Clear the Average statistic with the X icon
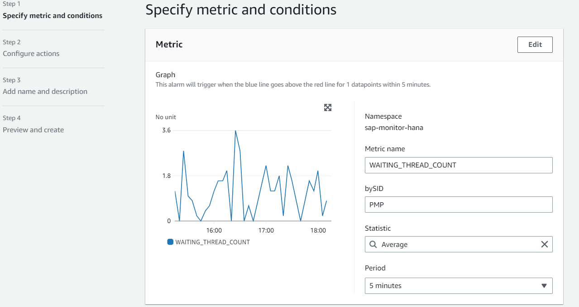The width and height of the screenshot is (579, 307). pyautogui.click(x=544, y=244)
